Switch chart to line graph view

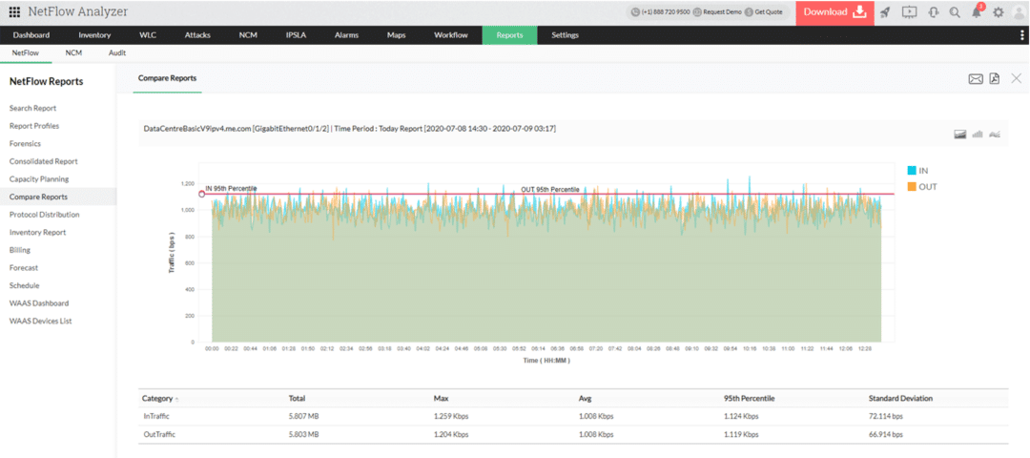994,135
